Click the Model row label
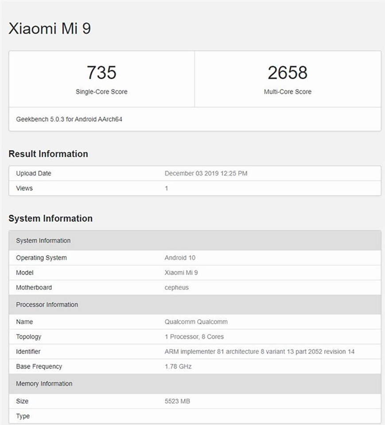385x425 pixels. 25,273
